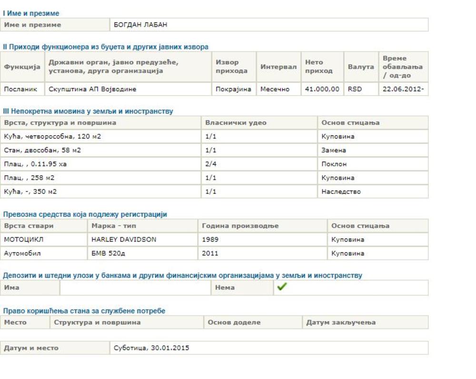Select the HARLEY DAVIDSON cell
Image resolution: width=476 pixels, height=379 pixels.
click(x=124, y=240)
